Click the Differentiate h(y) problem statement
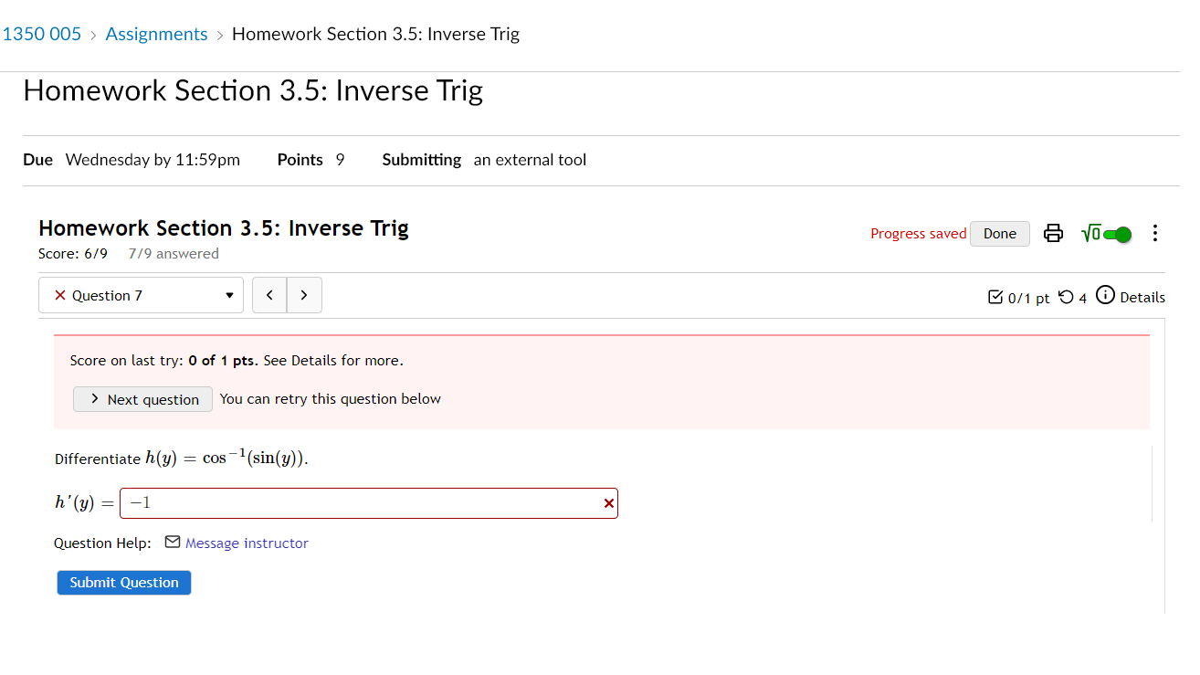Viewport: 1200px width, 675px height. pos(182,459)
